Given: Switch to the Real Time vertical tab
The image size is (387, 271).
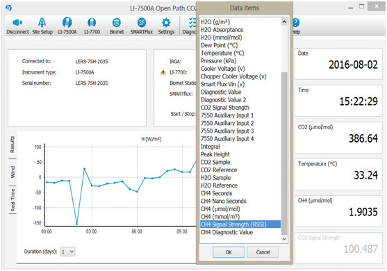Looking at the screenshot, I should 13,200.
